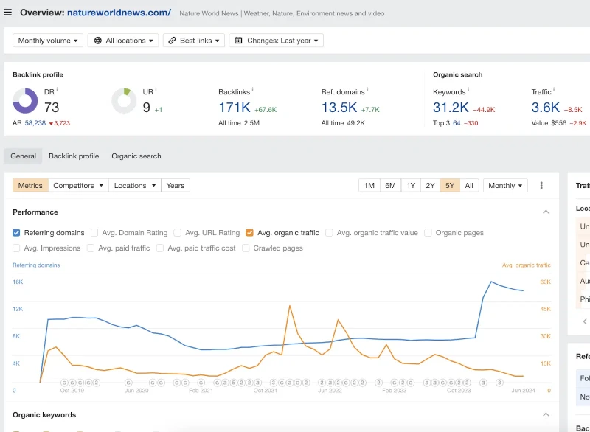Open Locations dropdown in chart toolbar
Screen dimensions: 590x432
pyautogui.click(x=135, y=185)
